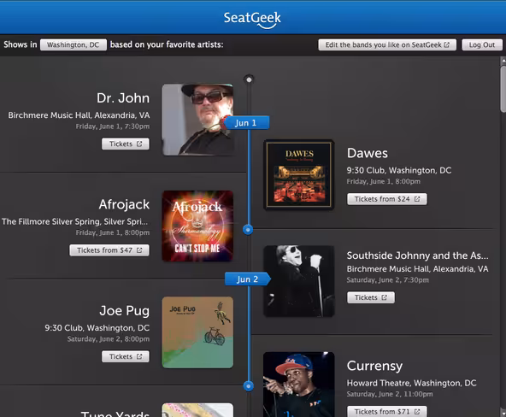506x417 pixels.
Task: Jump to the Jun 1 timeline marker
Action: click(x=246, y=123)
